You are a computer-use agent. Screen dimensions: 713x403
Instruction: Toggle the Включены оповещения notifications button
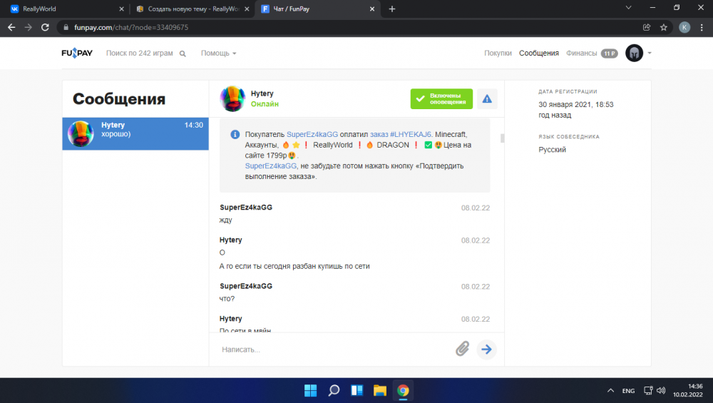pos(441,98)
